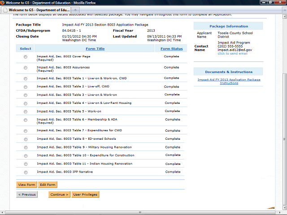The width and height of the screenshot is (287, 215).
Task: Click the 'Package Information' heading
Action: pos(229,26)
